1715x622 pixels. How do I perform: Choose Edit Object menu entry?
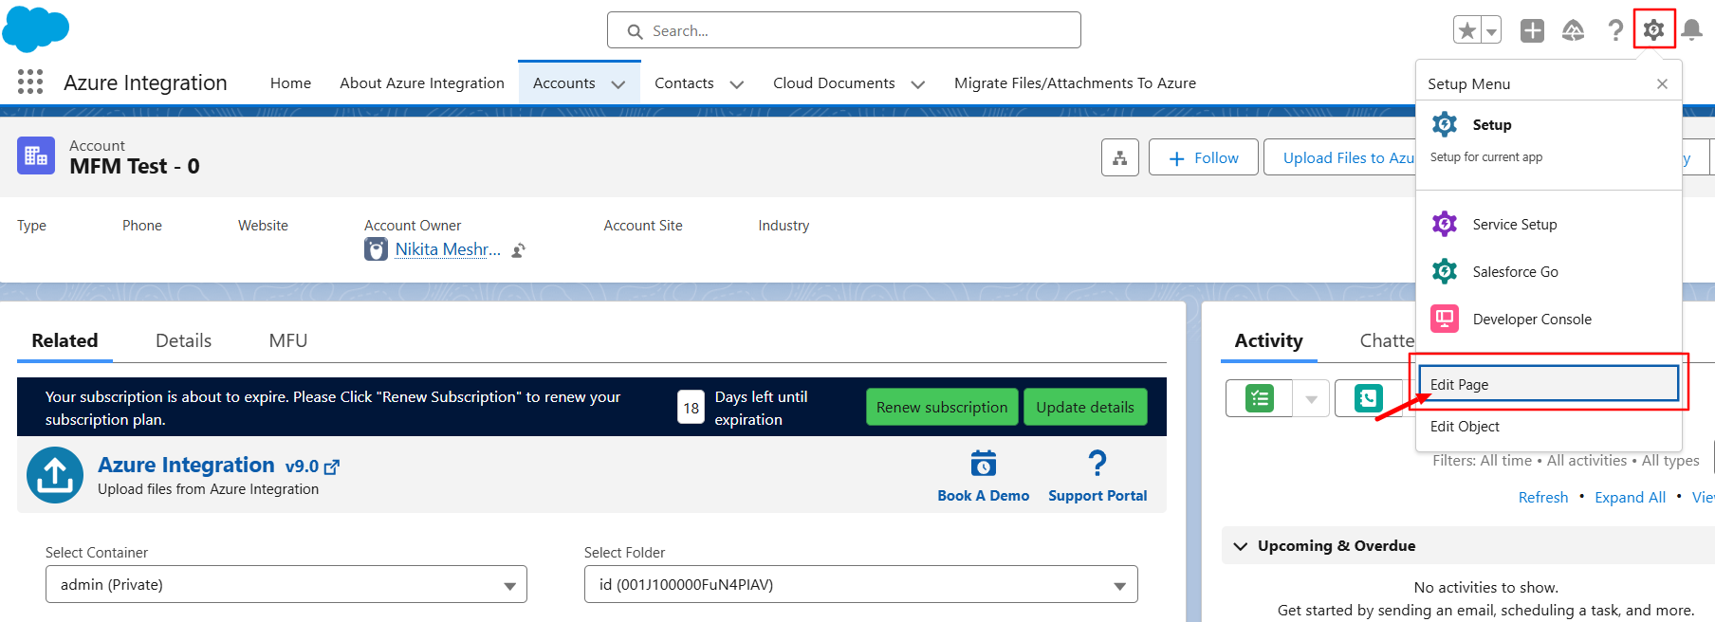coord(1549,426)
